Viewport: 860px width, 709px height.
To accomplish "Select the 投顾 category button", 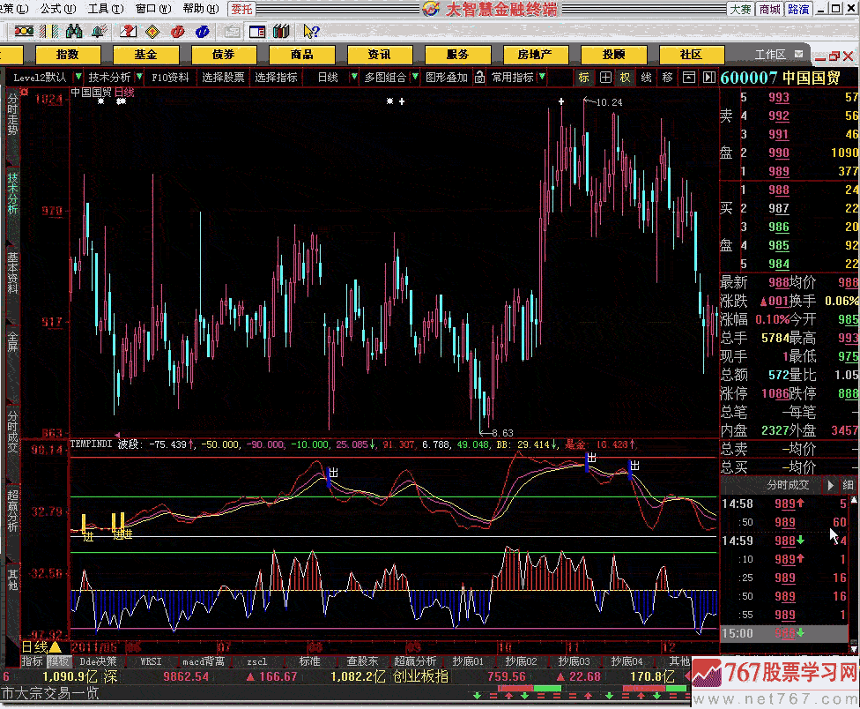I will [x=613, y=55].
